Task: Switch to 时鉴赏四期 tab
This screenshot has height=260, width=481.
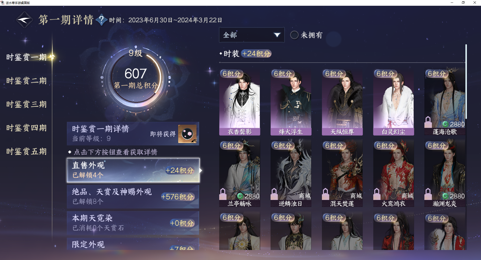Action: pyautogui.click(x=26, y=128)
